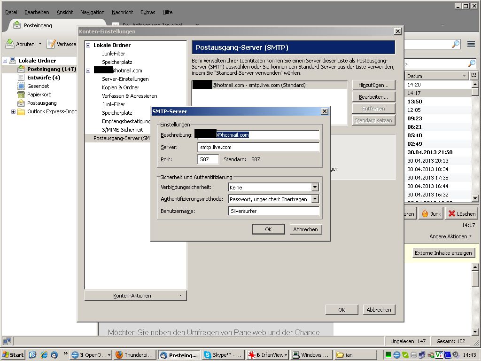Select Verfassen & Adressieren tree item
This screenshot has height=361, width=481.
pos(130,96)
